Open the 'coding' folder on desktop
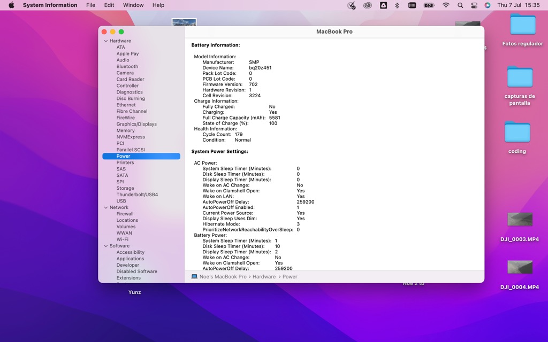548x342 pixels. click(517, 133)
